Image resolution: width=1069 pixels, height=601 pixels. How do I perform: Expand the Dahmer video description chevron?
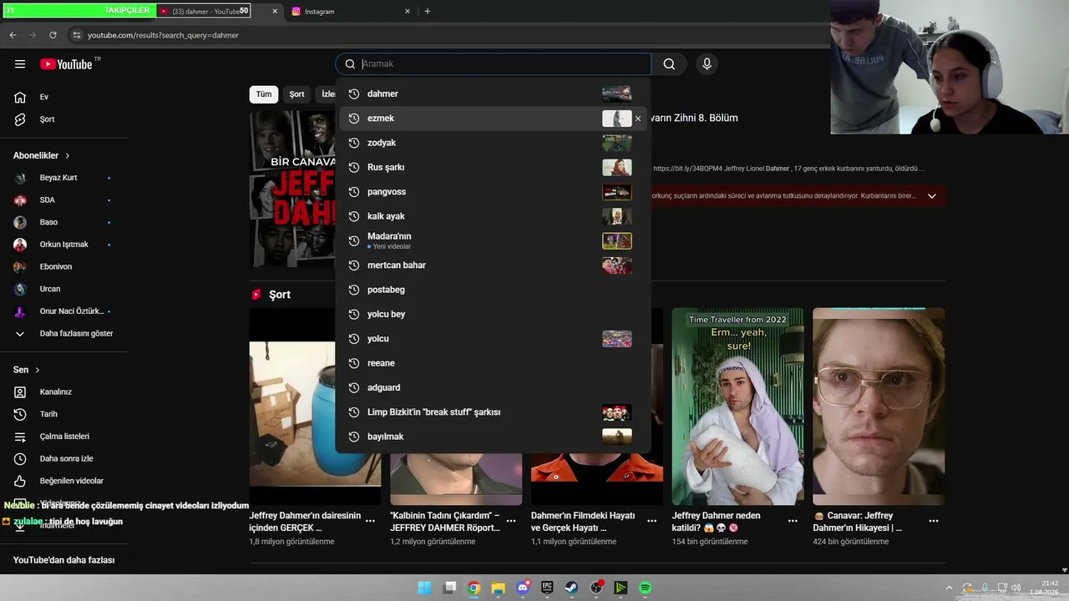[932, 196]
